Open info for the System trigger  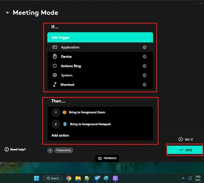[x=144, y=75]
